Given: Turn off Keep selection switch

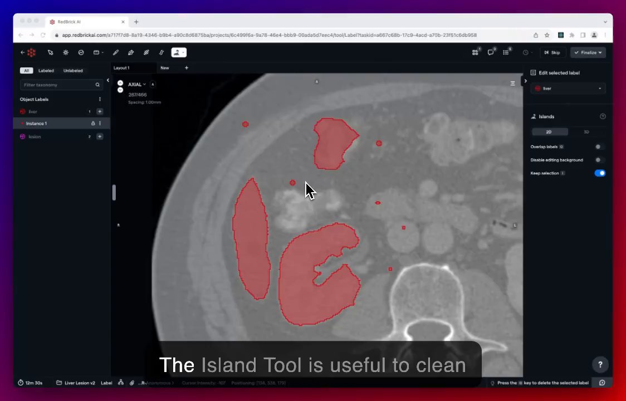Looking at the screenshot, I should (x=600, y=173).
